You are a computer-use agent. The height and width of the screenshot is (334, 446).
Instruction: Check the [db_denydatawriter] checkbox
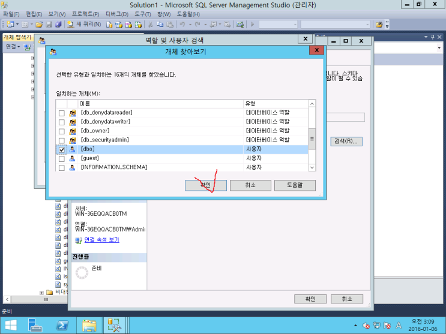[x=61, y=122]
